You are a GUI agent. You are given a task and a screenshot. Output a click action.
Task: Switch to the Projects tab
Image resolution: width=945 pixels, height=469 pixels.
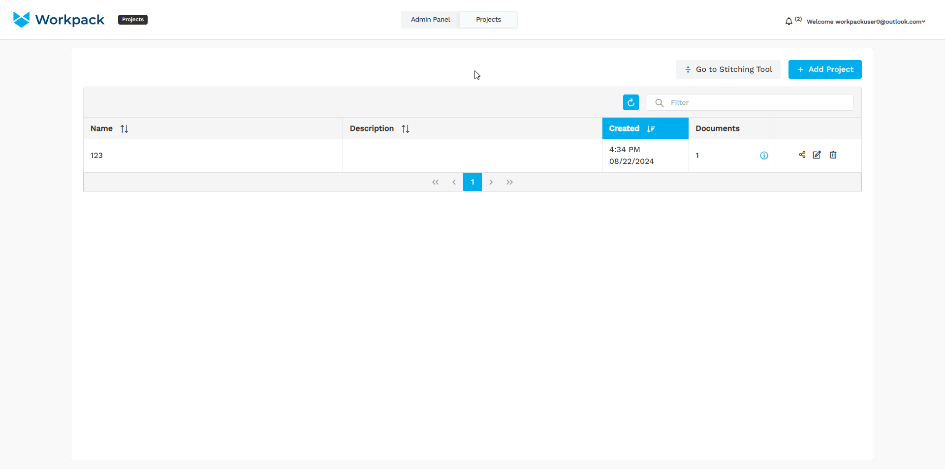tap(488, 20)
